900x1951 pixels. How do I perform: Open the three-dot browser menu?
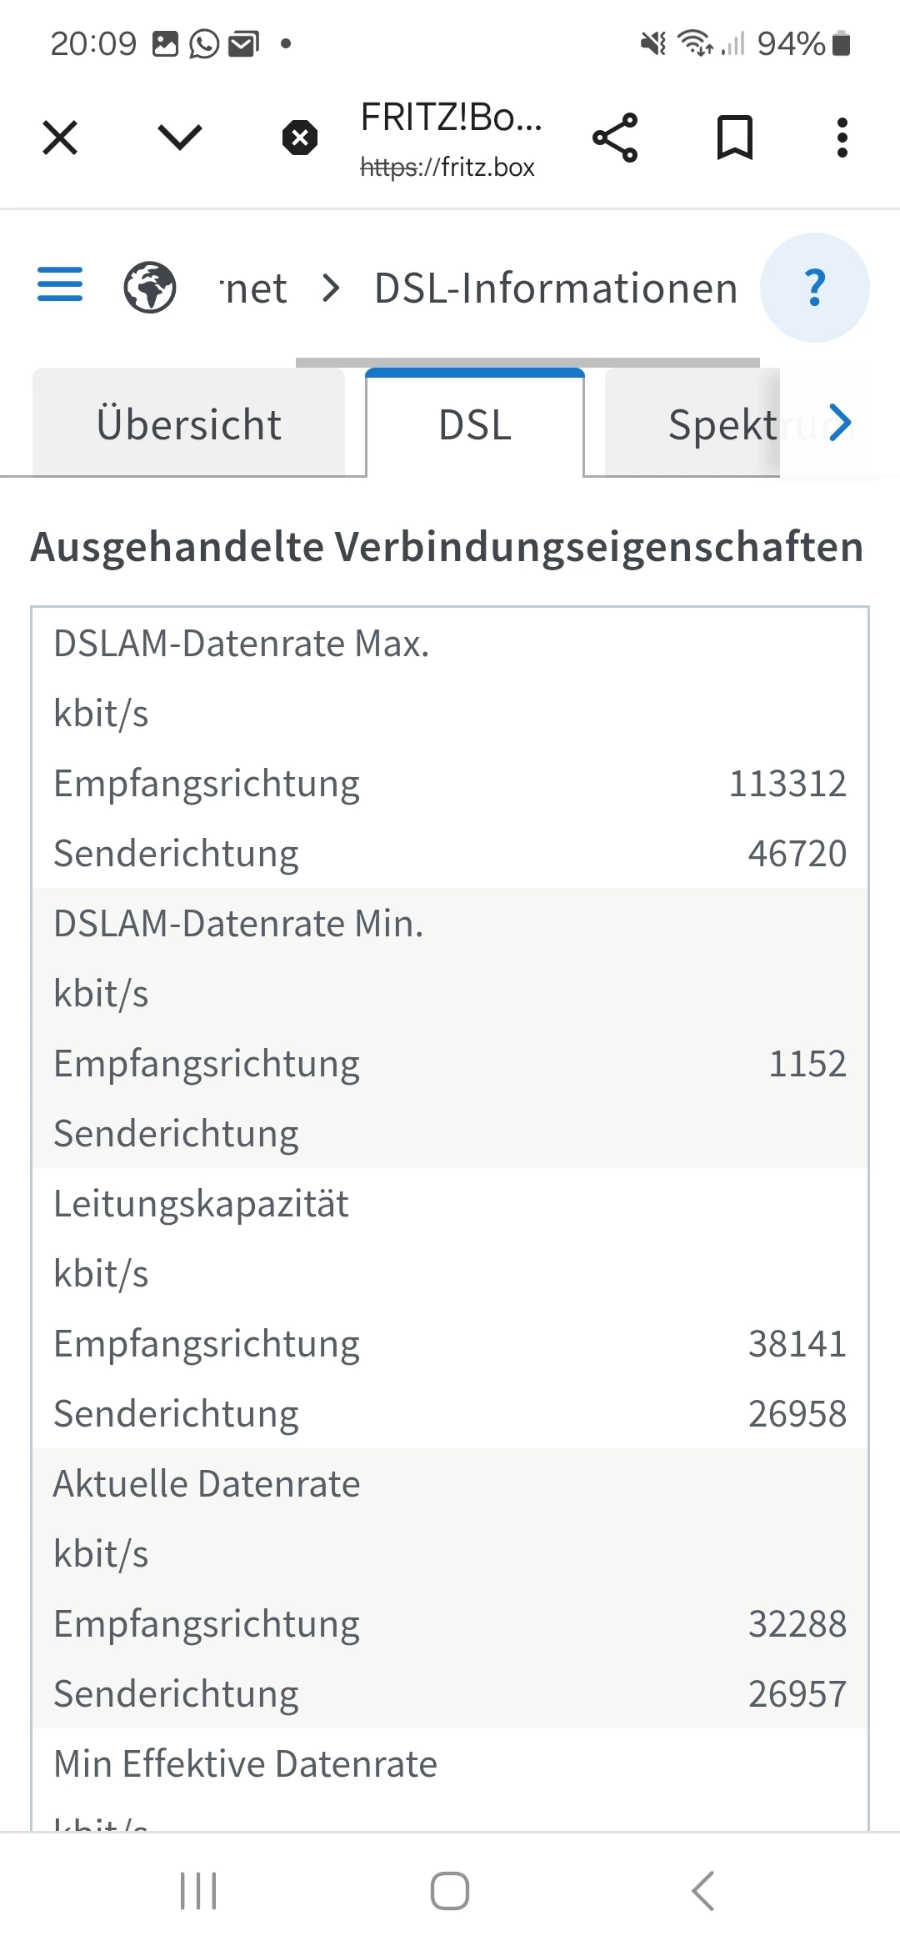[x=842, y=138]
